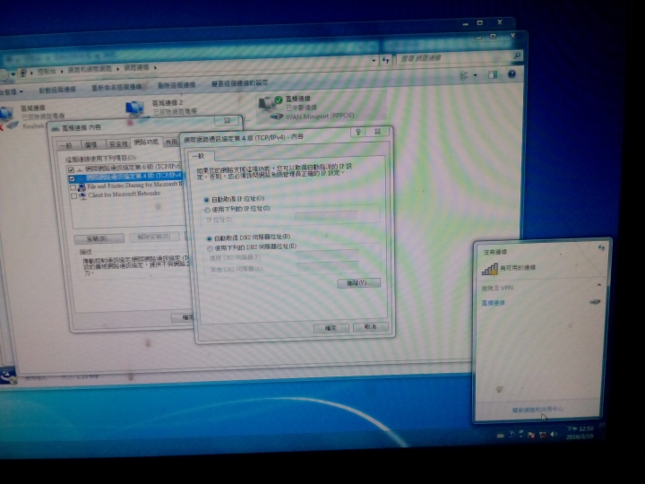Open the 開啟網路和共用中心 link
The image size is (645, 484).
pyautogui.click(x=537, y=410)
